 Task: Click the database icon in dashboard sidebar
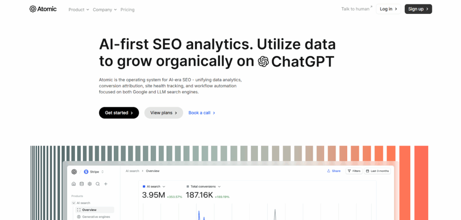pyautogui.click(x=81, y=184)
